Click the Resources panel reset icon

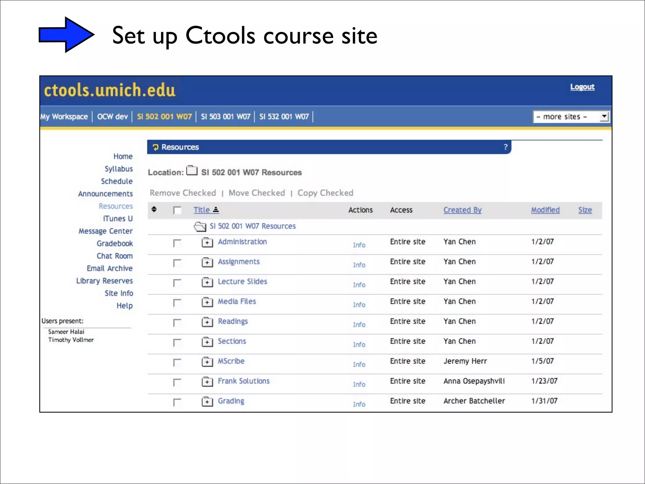[155, 147]
